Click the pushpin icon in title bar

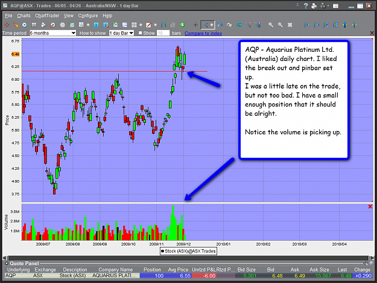pos(297,5)
